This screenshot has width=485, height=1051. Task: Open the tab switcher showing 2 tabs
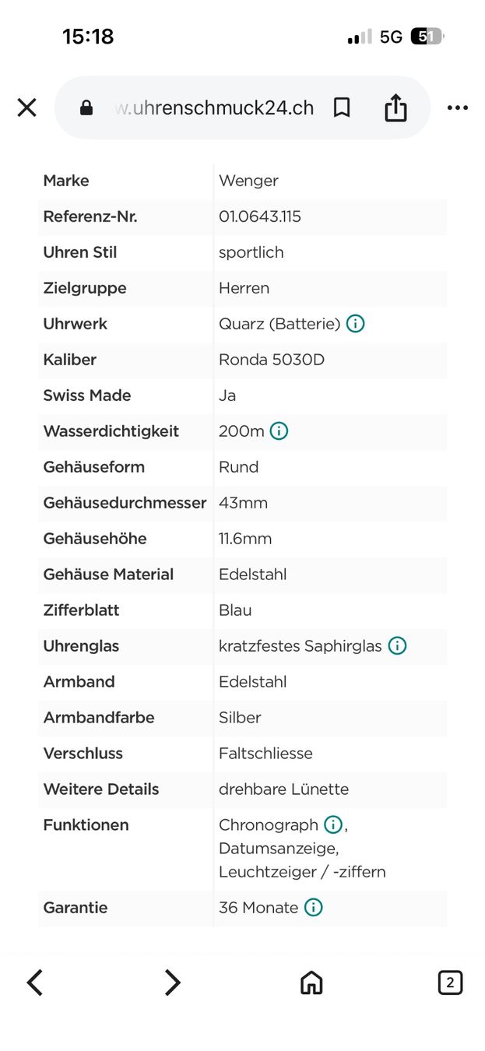tap(450, 982)
